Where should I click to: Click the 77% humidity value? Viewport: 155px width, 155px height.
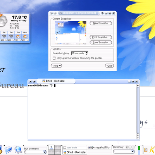point(17,26)
